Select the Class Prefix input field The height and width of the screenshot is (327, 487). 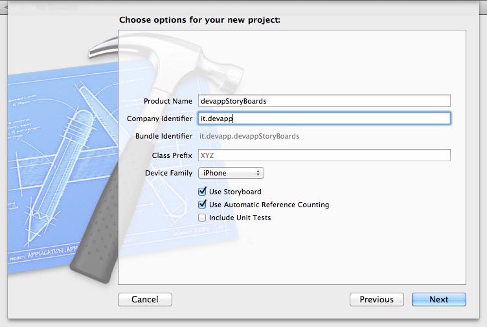pos(324,155)
